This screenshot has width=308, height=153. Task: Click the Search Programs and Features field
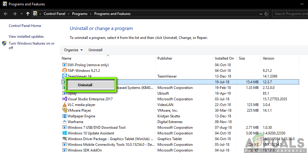pyautogui.click(x=290, y=14)
